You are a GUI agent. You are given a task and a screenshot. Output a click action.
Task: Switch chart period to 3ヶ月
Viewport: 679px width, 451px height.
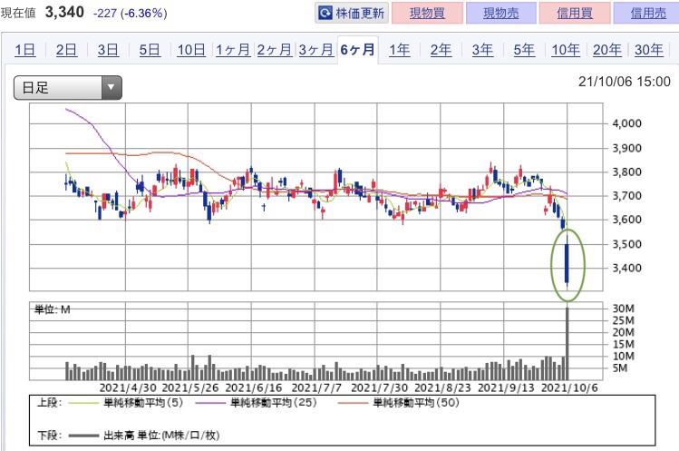point(315,50)
